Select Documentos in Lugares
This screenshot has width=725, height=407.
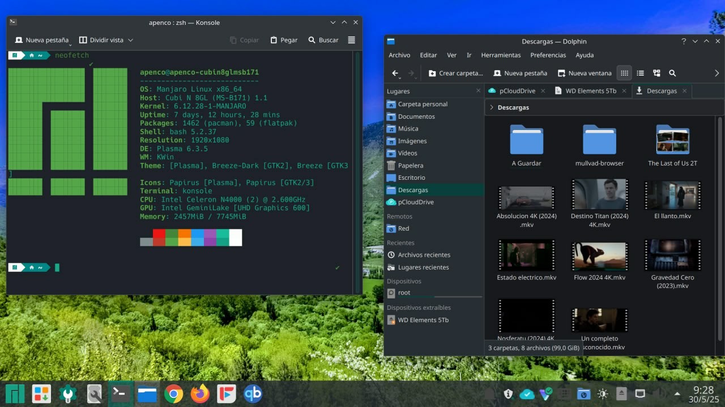433,116
